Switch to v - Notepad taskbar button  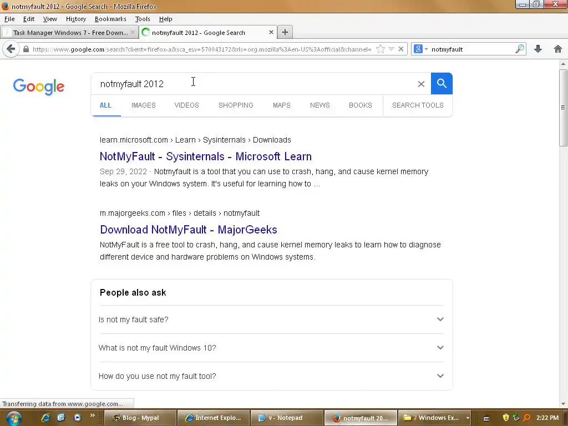[x=287, y=418]
